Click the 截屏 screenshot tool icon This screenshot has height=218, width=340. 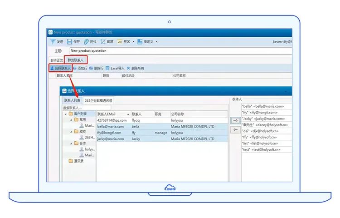point(103,42)
